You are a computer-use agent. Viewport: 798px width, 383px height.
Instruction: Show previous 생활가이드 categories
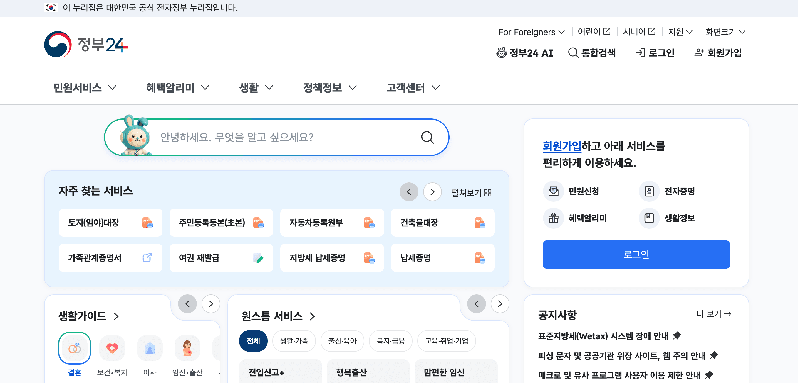point(187,304)
